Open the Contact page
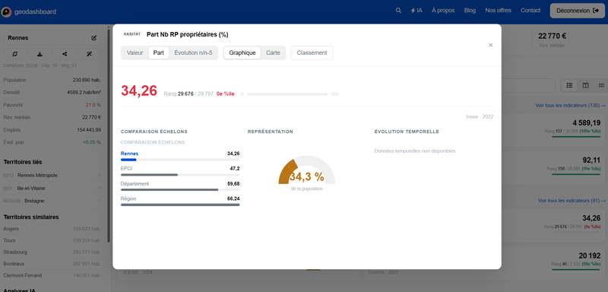 point(530,11)
